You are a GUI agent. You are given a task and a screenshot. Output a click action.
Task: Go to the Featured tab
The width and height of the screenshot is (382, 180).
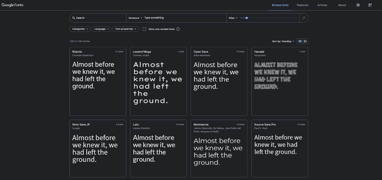(x=302, y=5)
